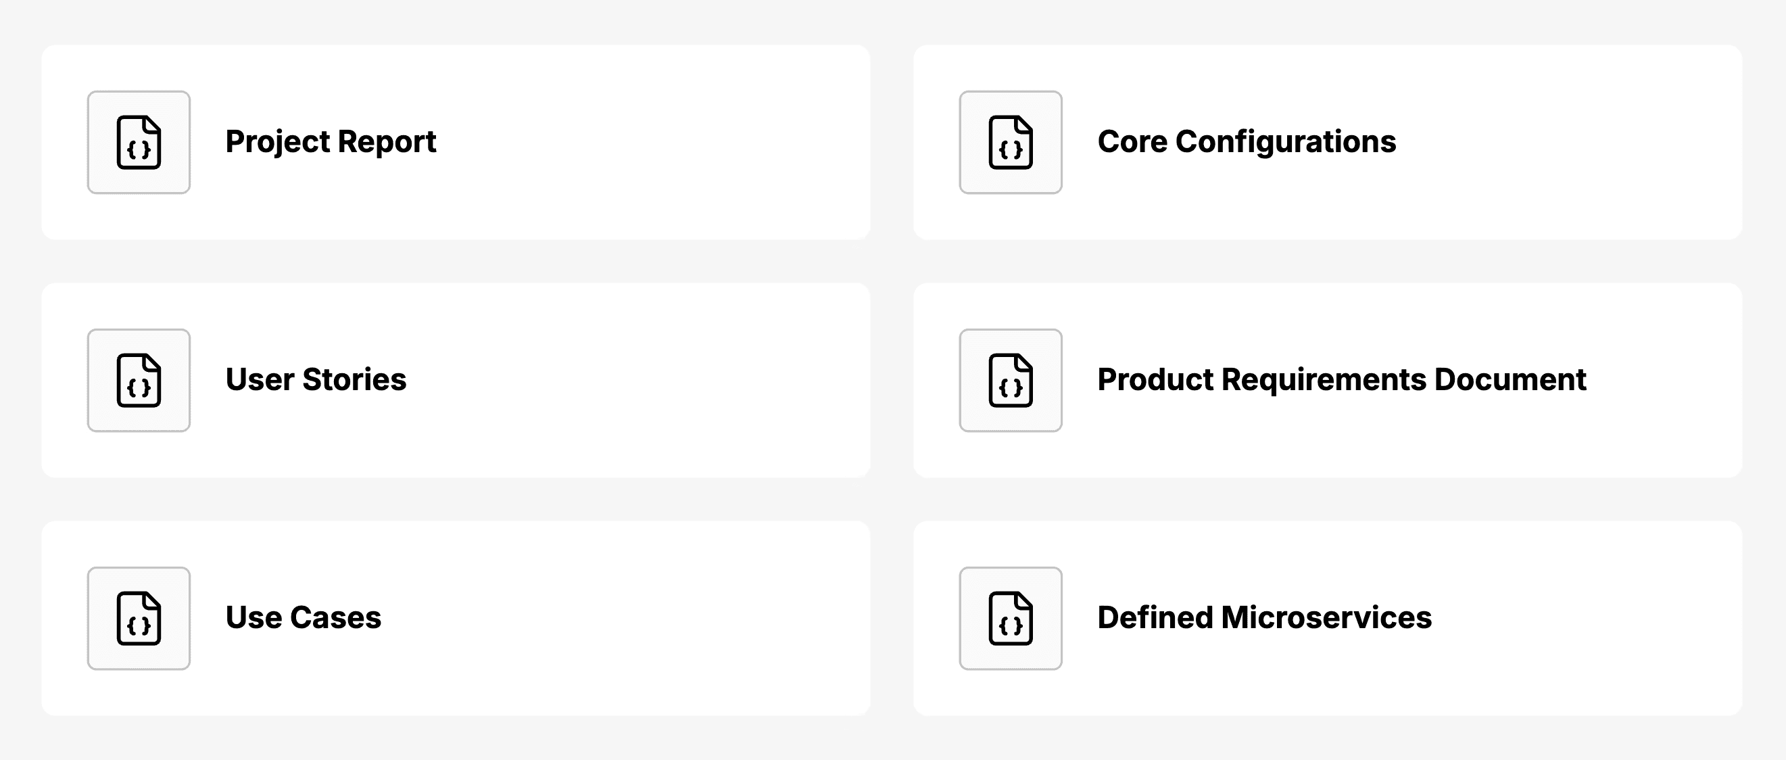Click the Core Configurations file icon
The image size is (1786, 760).
[x=1010, y=142]
